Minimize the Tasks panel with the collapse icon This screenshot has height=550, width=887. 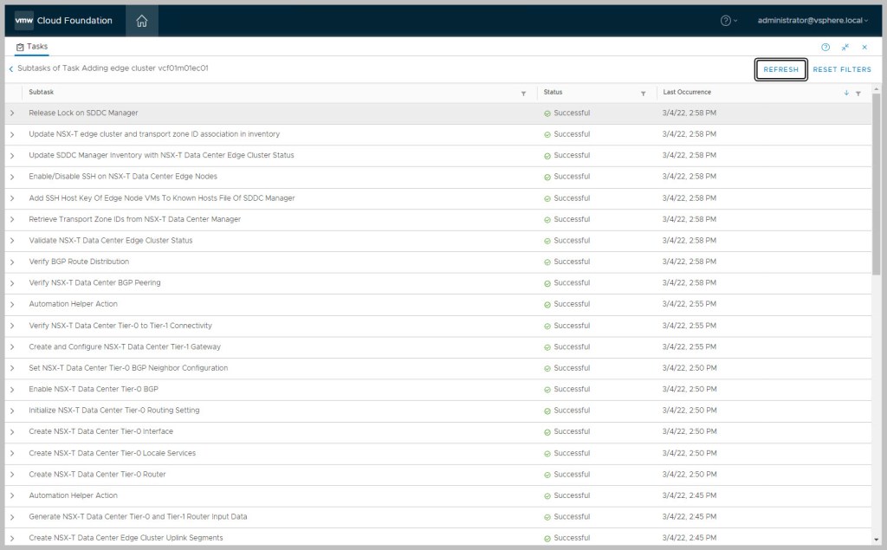click(845, 47)
